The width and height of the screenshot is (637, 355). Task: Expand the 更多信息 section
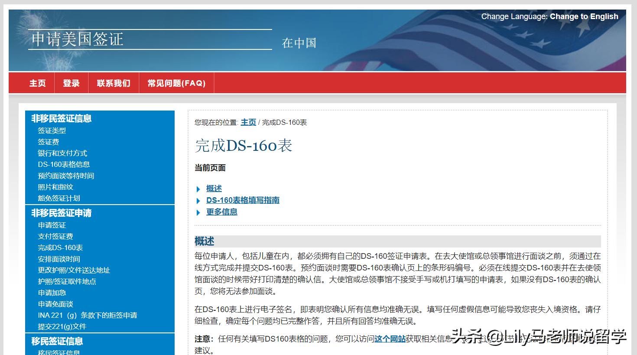(221, 212)
